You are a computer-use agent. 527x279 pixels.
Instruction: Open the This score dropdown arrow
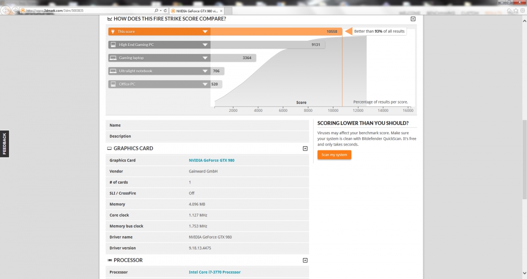[x=205, y=32]
